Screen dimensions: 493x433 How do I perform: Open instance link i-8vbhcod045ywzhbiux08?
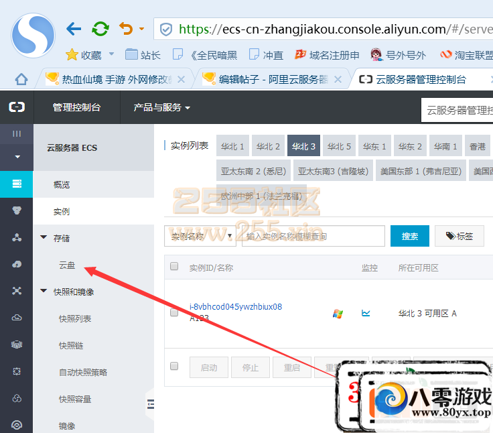236,306
